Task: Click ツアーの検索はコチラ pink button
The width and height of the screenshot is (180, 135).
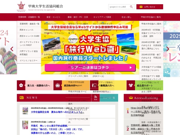Action: (x=90, y=67)
